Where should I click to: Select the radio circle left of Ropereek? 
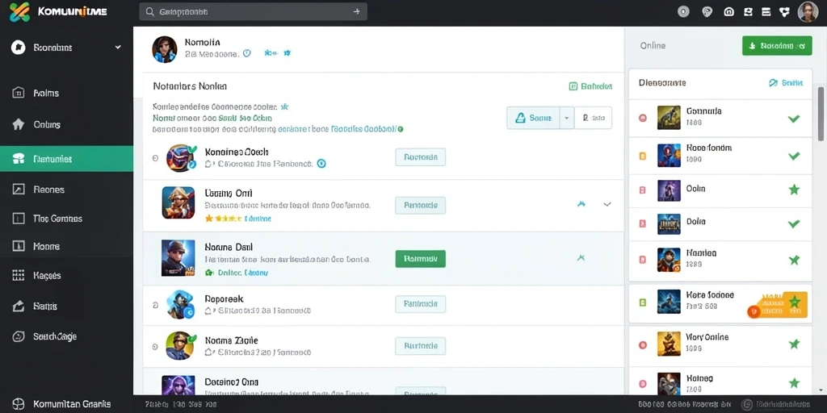click(x=155, y=304)
